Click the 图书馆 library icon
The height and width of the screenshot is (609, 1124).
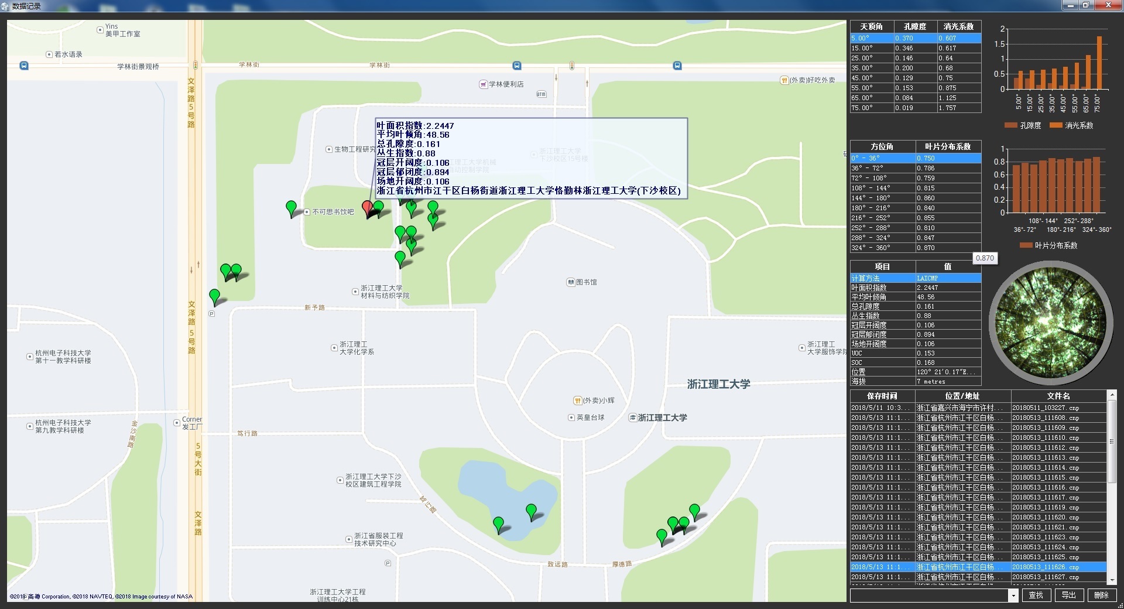(570, 282)
